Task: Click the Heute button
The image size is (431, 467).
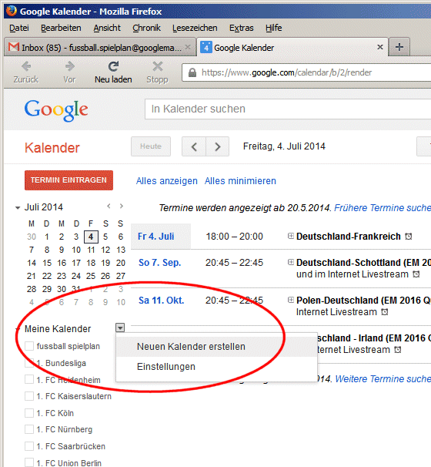Action: [151, 146]
